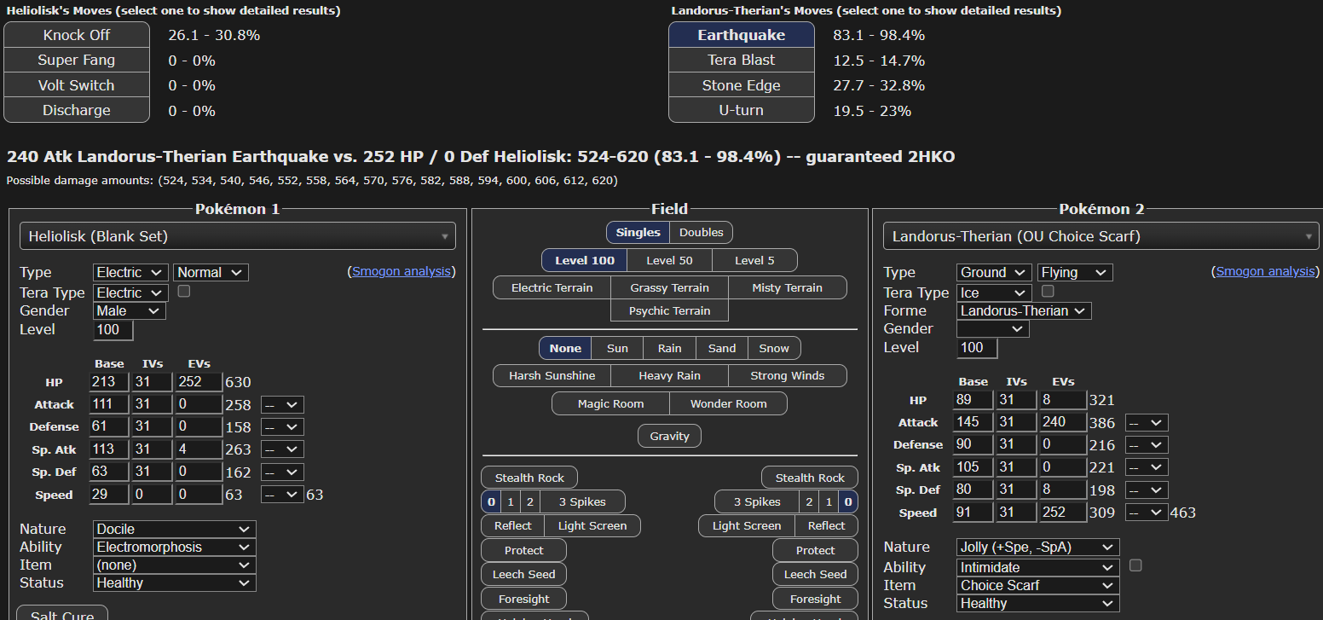Open the Heliolisk (Blank Set) selector
This screenshot has width=1323, height=620.
(238, 236)
